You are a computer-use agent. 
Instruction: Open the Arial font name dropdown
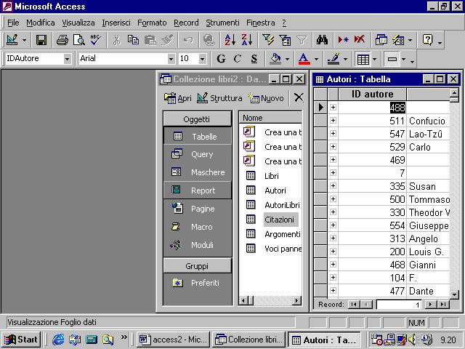pyautogui.click(x=171, y=59)
